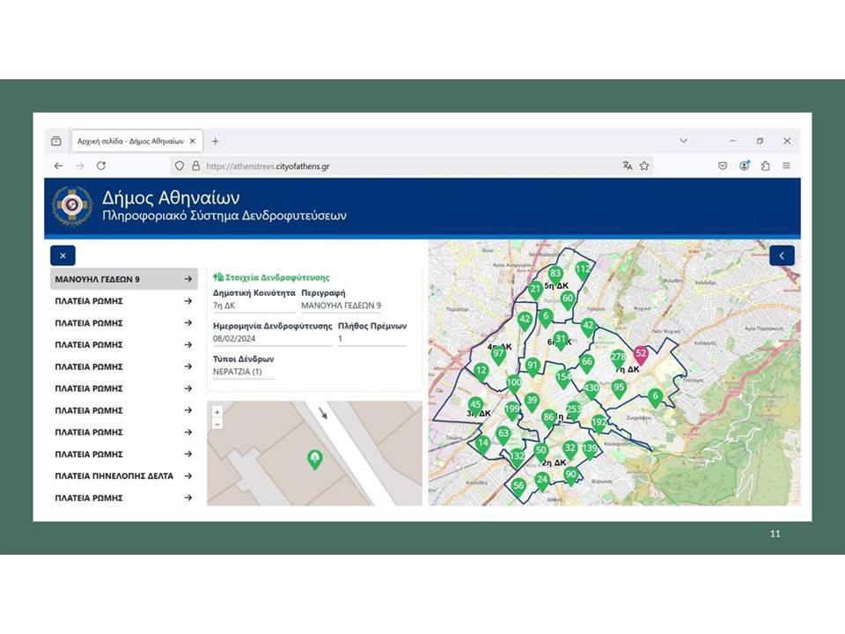Open the browser application menu

click(x=786, y=166)
